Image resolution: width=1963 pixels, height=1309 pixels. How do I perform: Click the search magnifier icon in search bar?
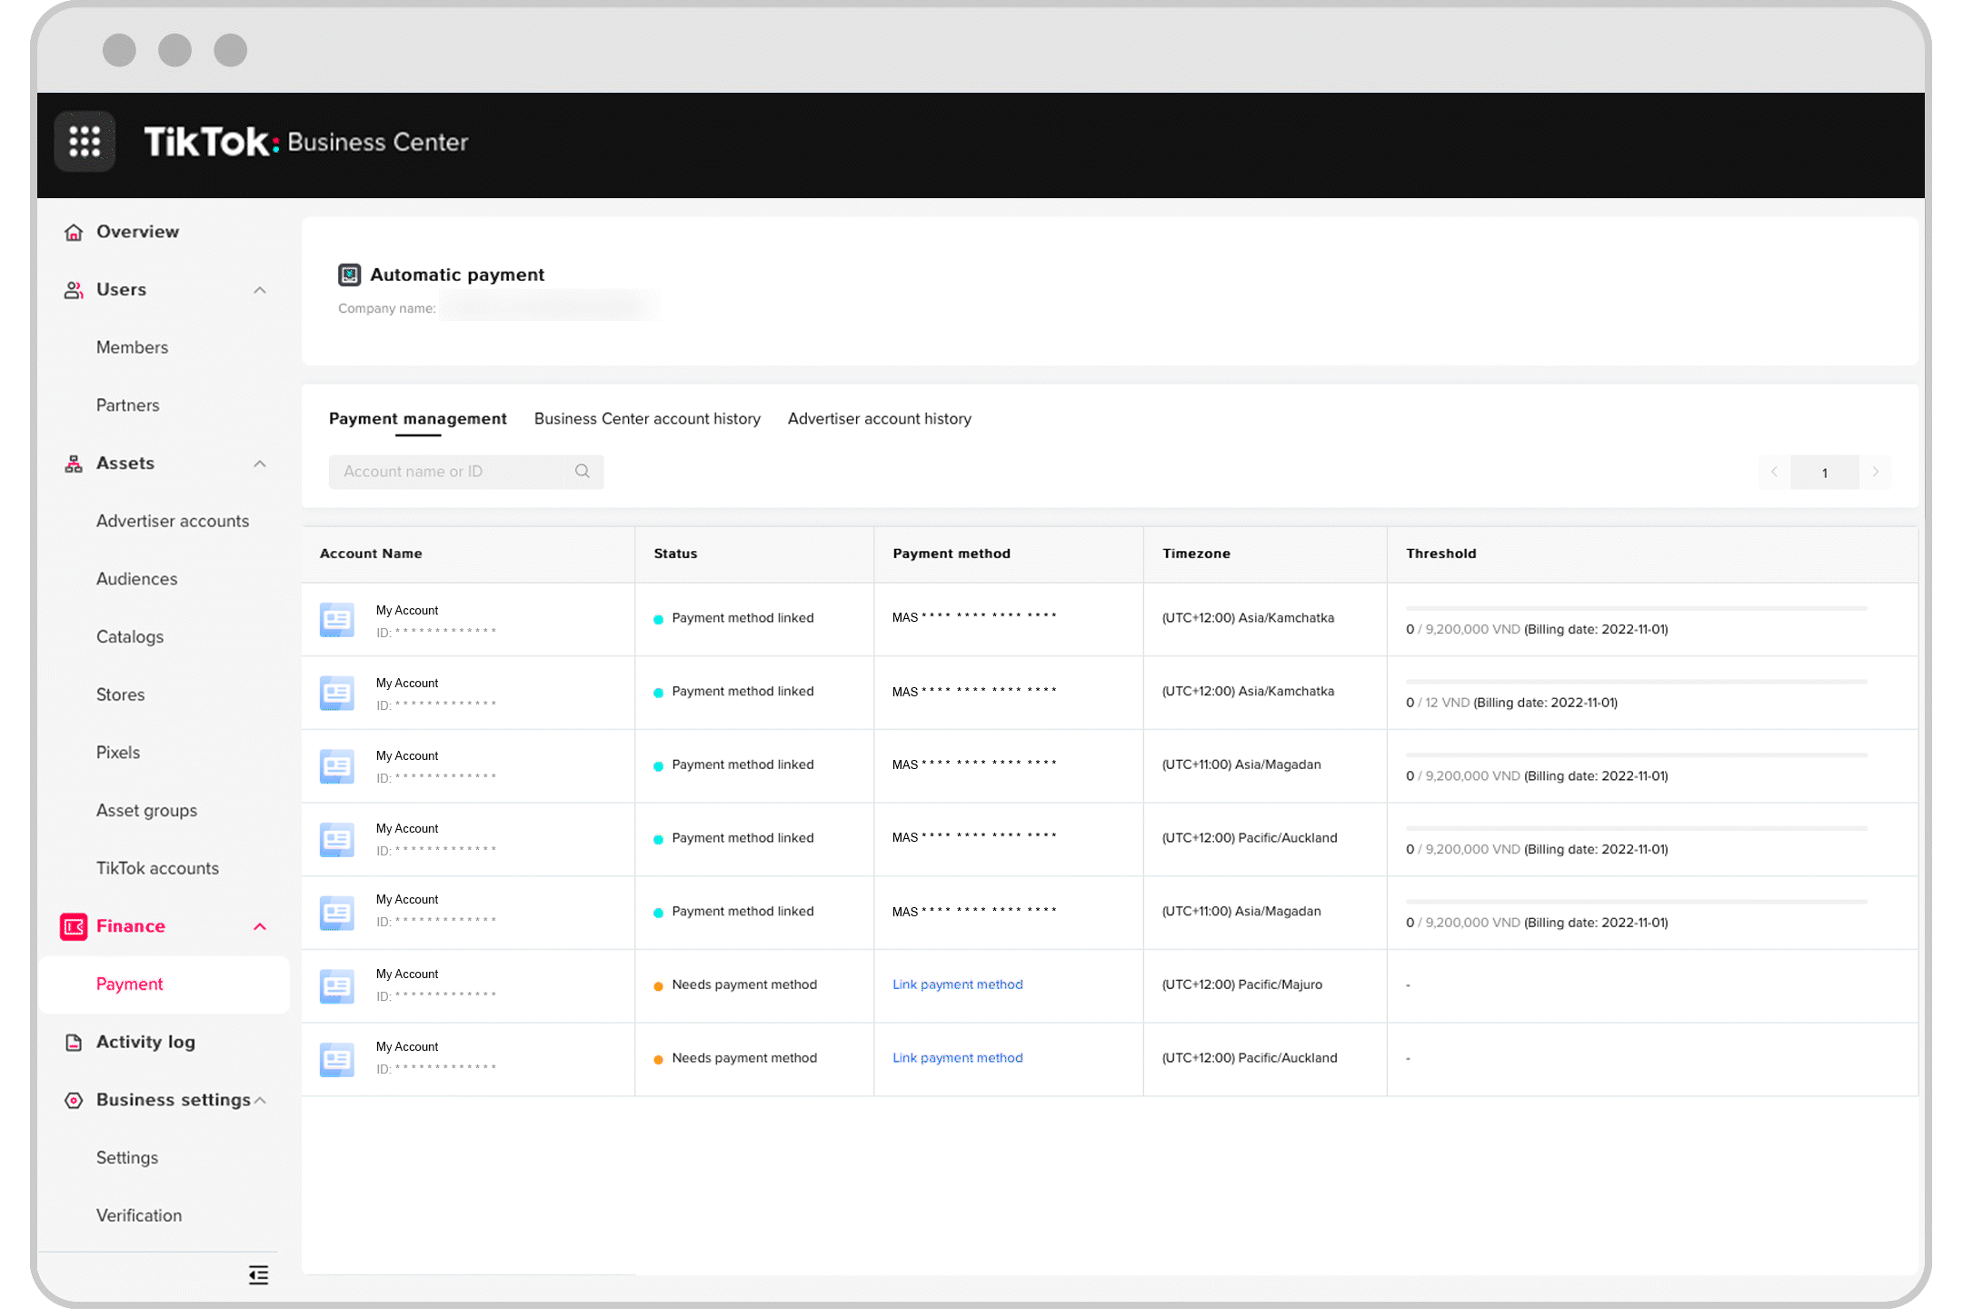click(x=582, y=471)
